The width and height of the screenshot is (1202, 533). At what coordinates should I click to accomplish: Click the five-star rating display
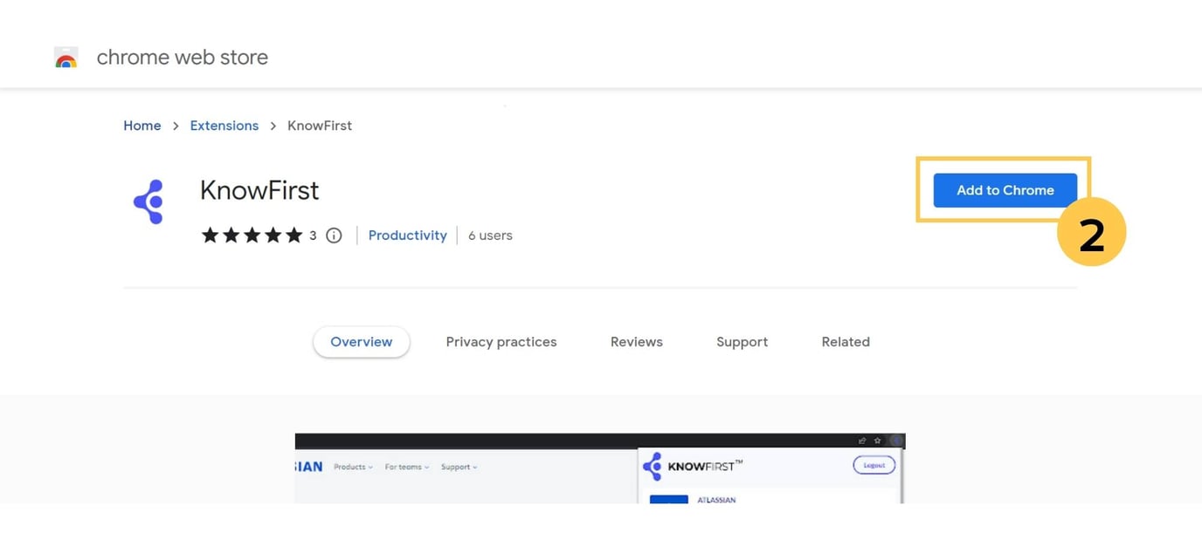(252, 235)
